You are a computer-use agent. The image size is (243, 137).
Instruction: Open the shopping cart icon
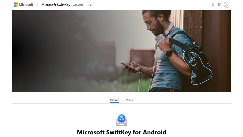coord(219,5)
